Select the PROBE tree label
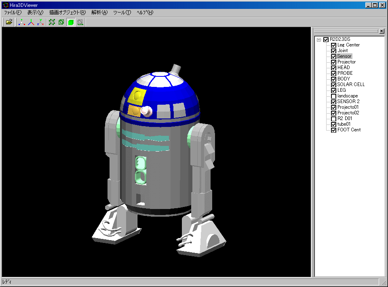 [345, 73]
